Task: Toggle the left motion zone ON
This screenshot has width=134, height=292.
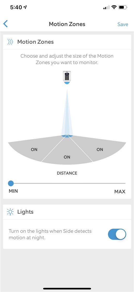Action: [34, 149]
